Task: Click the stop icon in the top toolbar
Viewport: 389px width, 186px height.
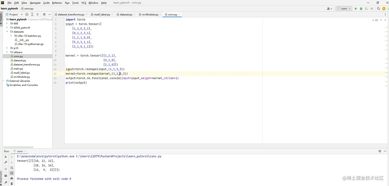Action: (372, 8)
